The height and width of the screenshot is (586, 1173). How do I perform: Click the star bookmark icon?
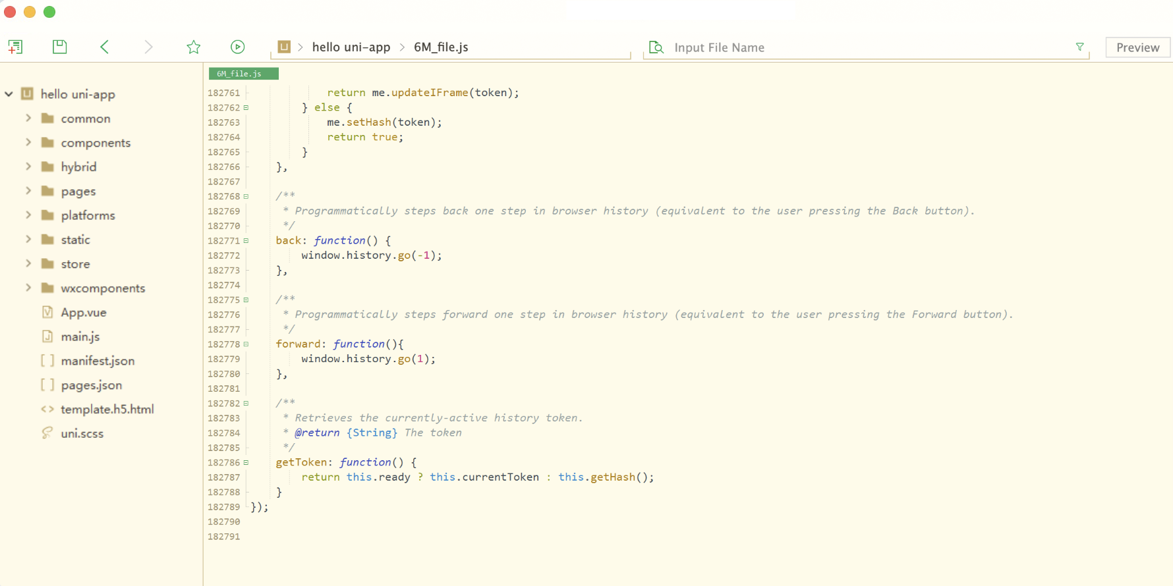click(x=193, y=47)
